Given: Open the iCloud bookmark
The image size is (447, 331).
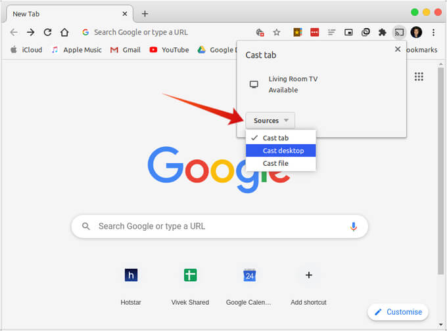Looking at the screenshot, I should [26, 50].
